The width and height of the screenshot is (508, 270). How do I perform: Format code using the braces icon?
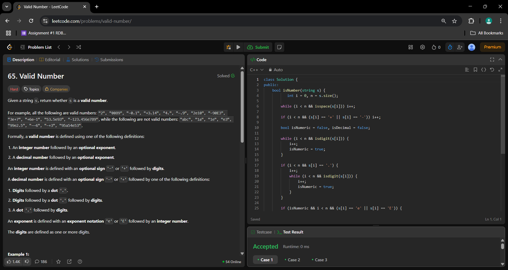pyautogui.click(x=483, y=69)
